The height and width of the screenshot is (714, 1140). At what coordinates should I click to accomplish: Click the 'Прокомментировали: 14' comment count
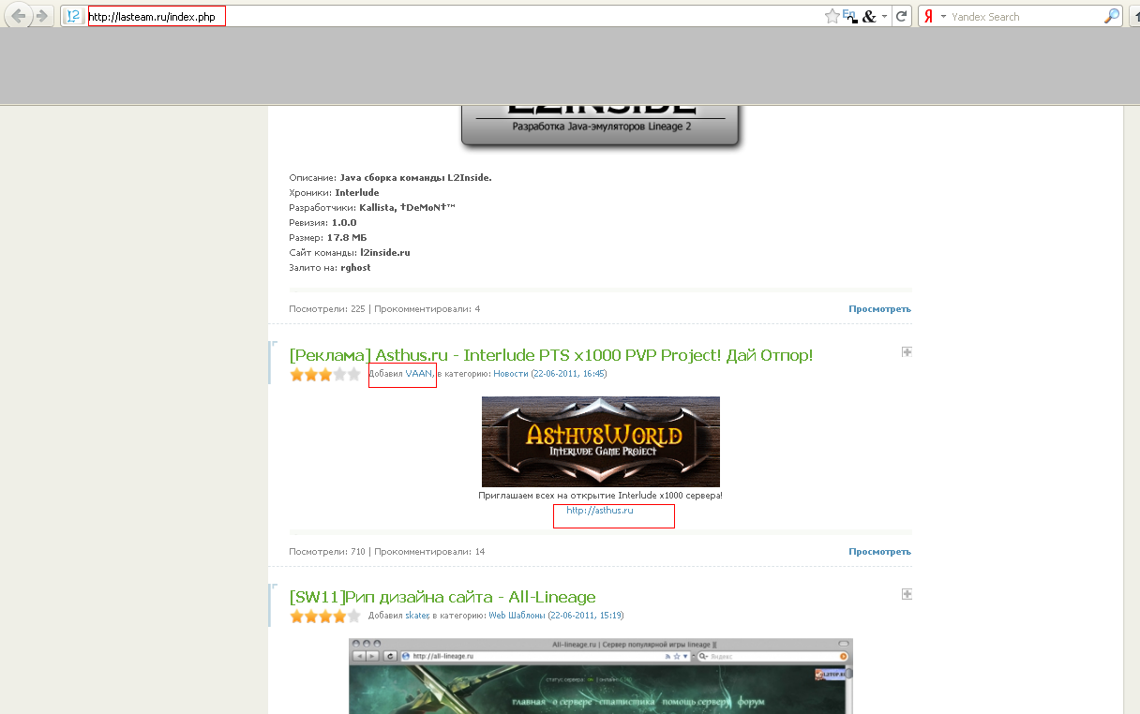click(x=429, y=552)
